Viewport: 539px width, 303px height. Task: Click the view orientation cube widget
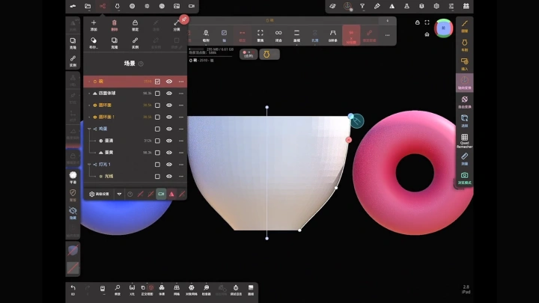(x=443, y=28)
